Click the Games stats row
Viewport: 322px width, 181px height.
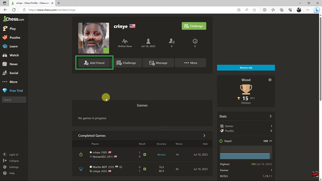click(246, 126)
